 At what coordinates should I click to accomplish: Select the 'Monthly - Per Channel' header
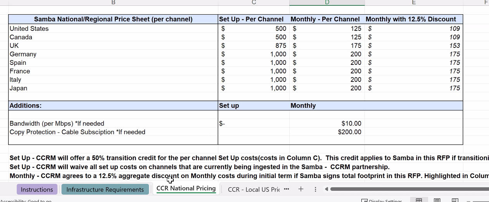327,19
